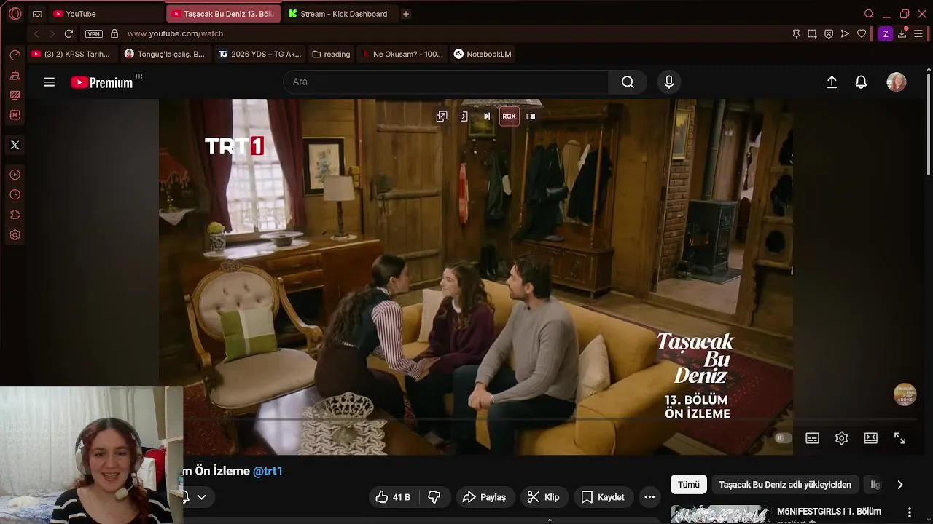Open the ad blocker shield icon
This screenshot has height=524, width=933.
pos(829,33)
